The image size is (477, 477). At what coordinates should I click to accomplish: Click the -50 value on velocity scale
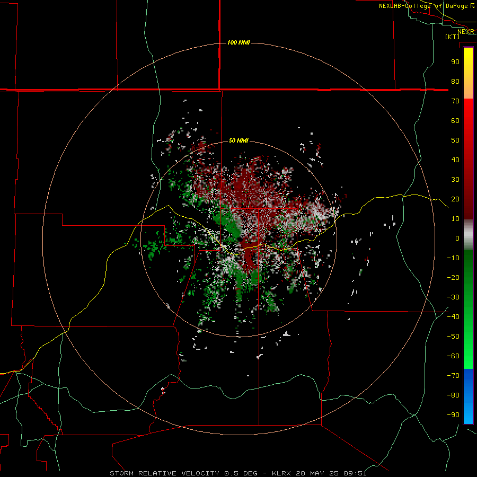(x=453, y=337)
